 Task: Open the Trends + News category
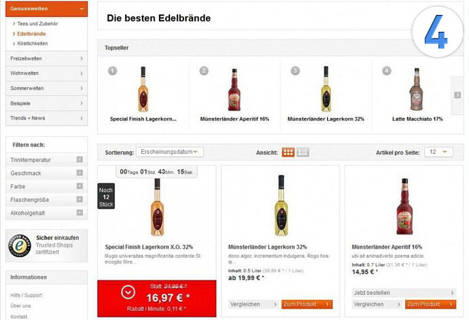click(x=47, y=118)
